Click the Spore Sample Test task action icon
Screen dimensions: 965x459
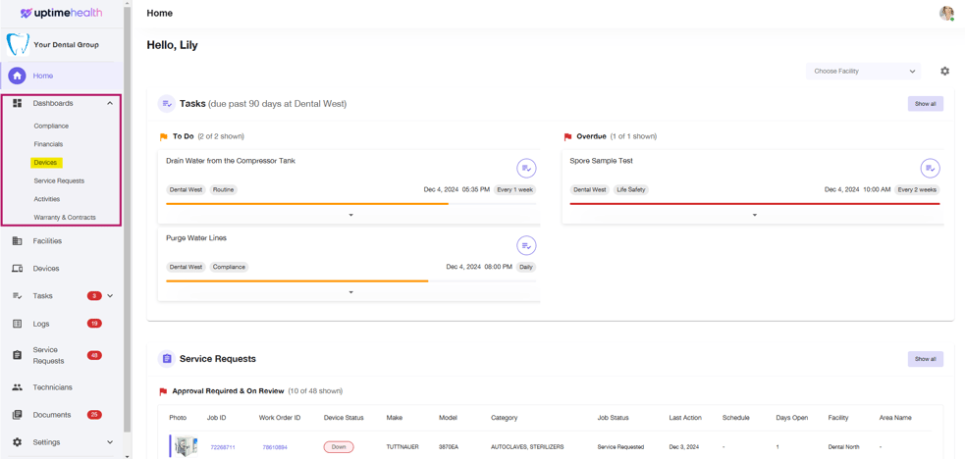(930, 169)
